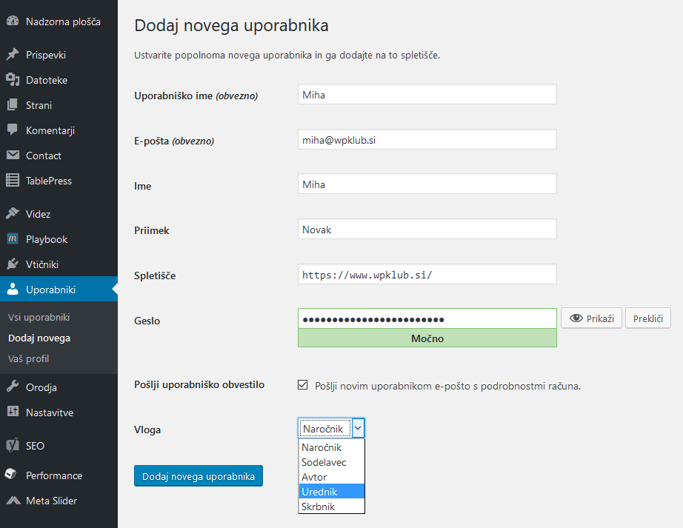
Task: Choose Skrbnik in the role list
Action: pos(332,507)
